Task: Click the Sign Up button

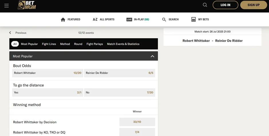Action: click(253, 5)
